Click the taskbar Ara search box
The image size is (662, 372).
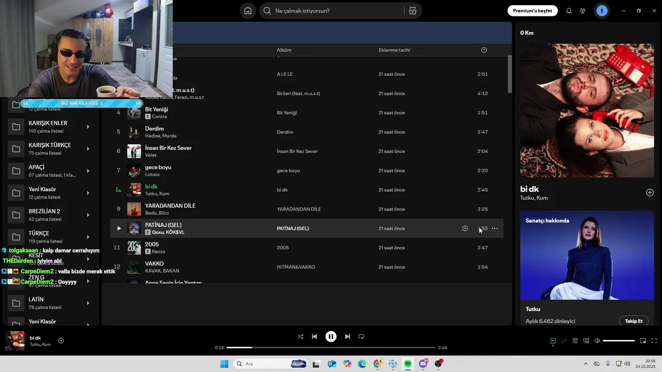pos(270,364)
